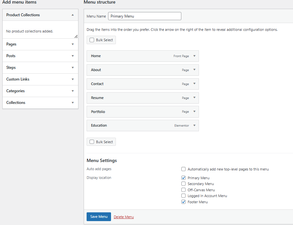
Task: Expand the Pages section
Action: [x=40, y=44]
